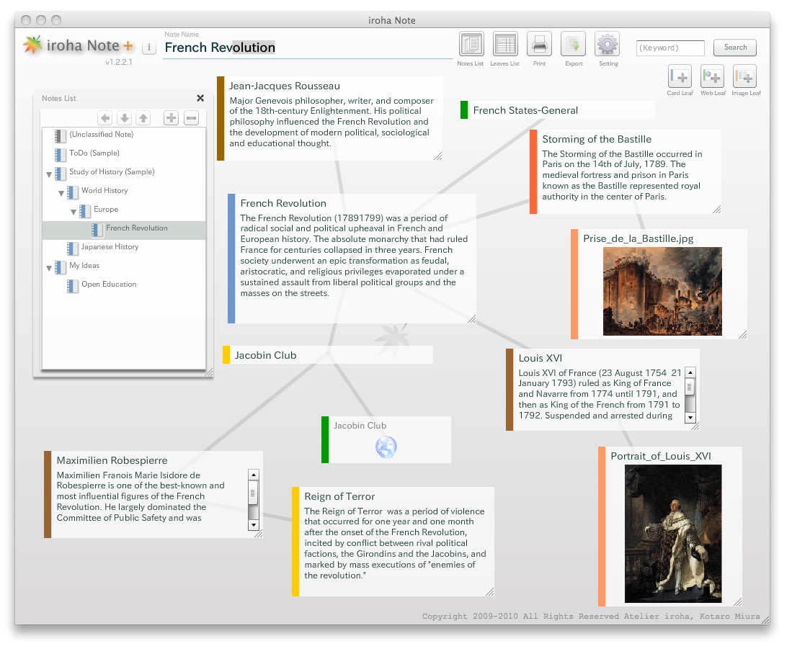The height and width of the screenshot is (649, 792).
Task: Click the info button next to logo
Action: [149, 48]
